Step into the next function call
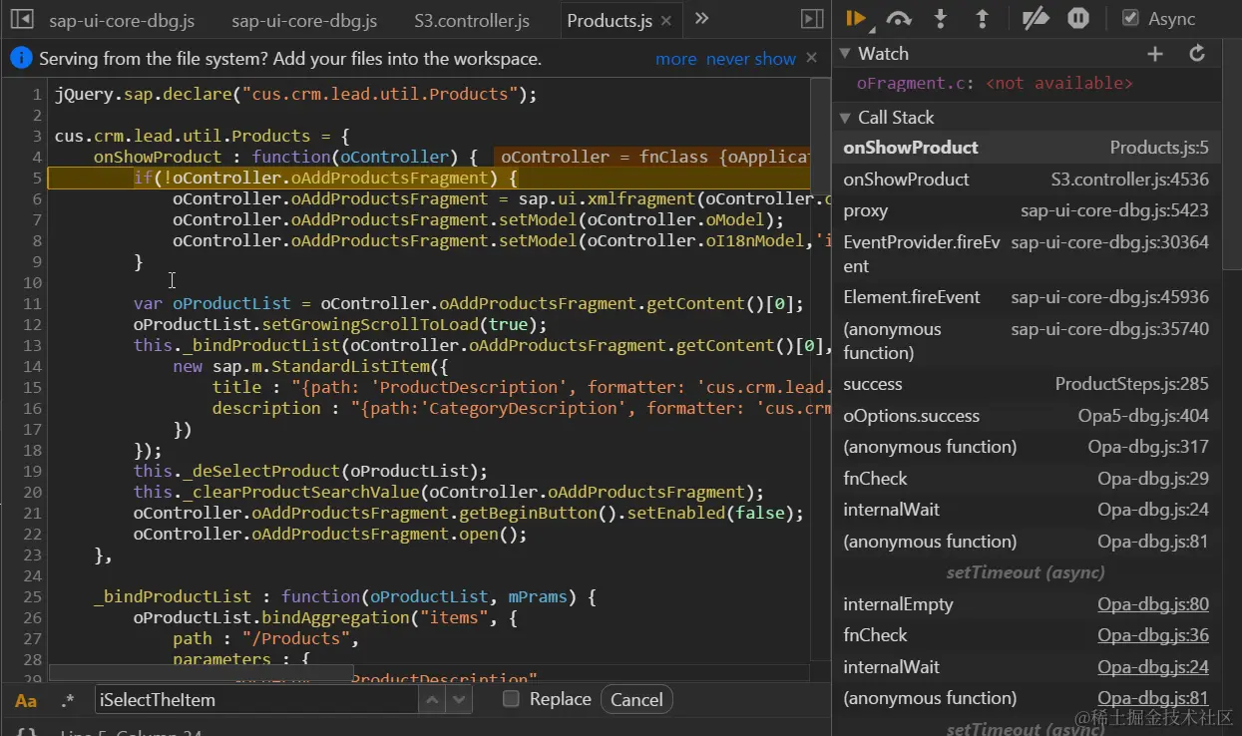1242x736 pixels. (x=941, y=18)
